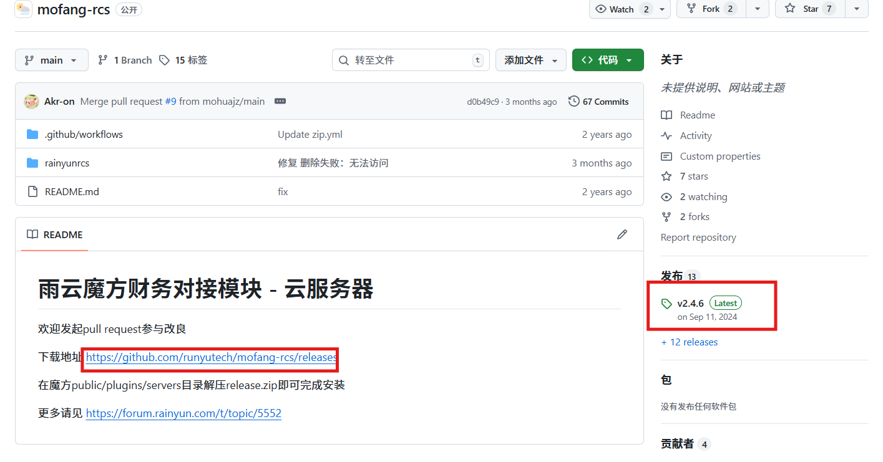This screenshot has width=883, height=462.
Task: Click the README.md file icon
Action: tap(32, 191)
